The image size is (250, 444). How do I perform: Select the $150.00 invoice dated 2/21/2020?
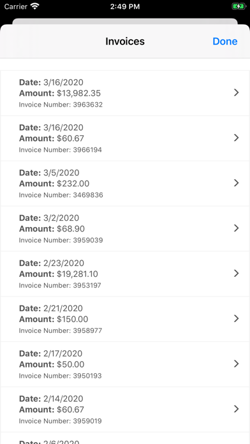(125, 319)
